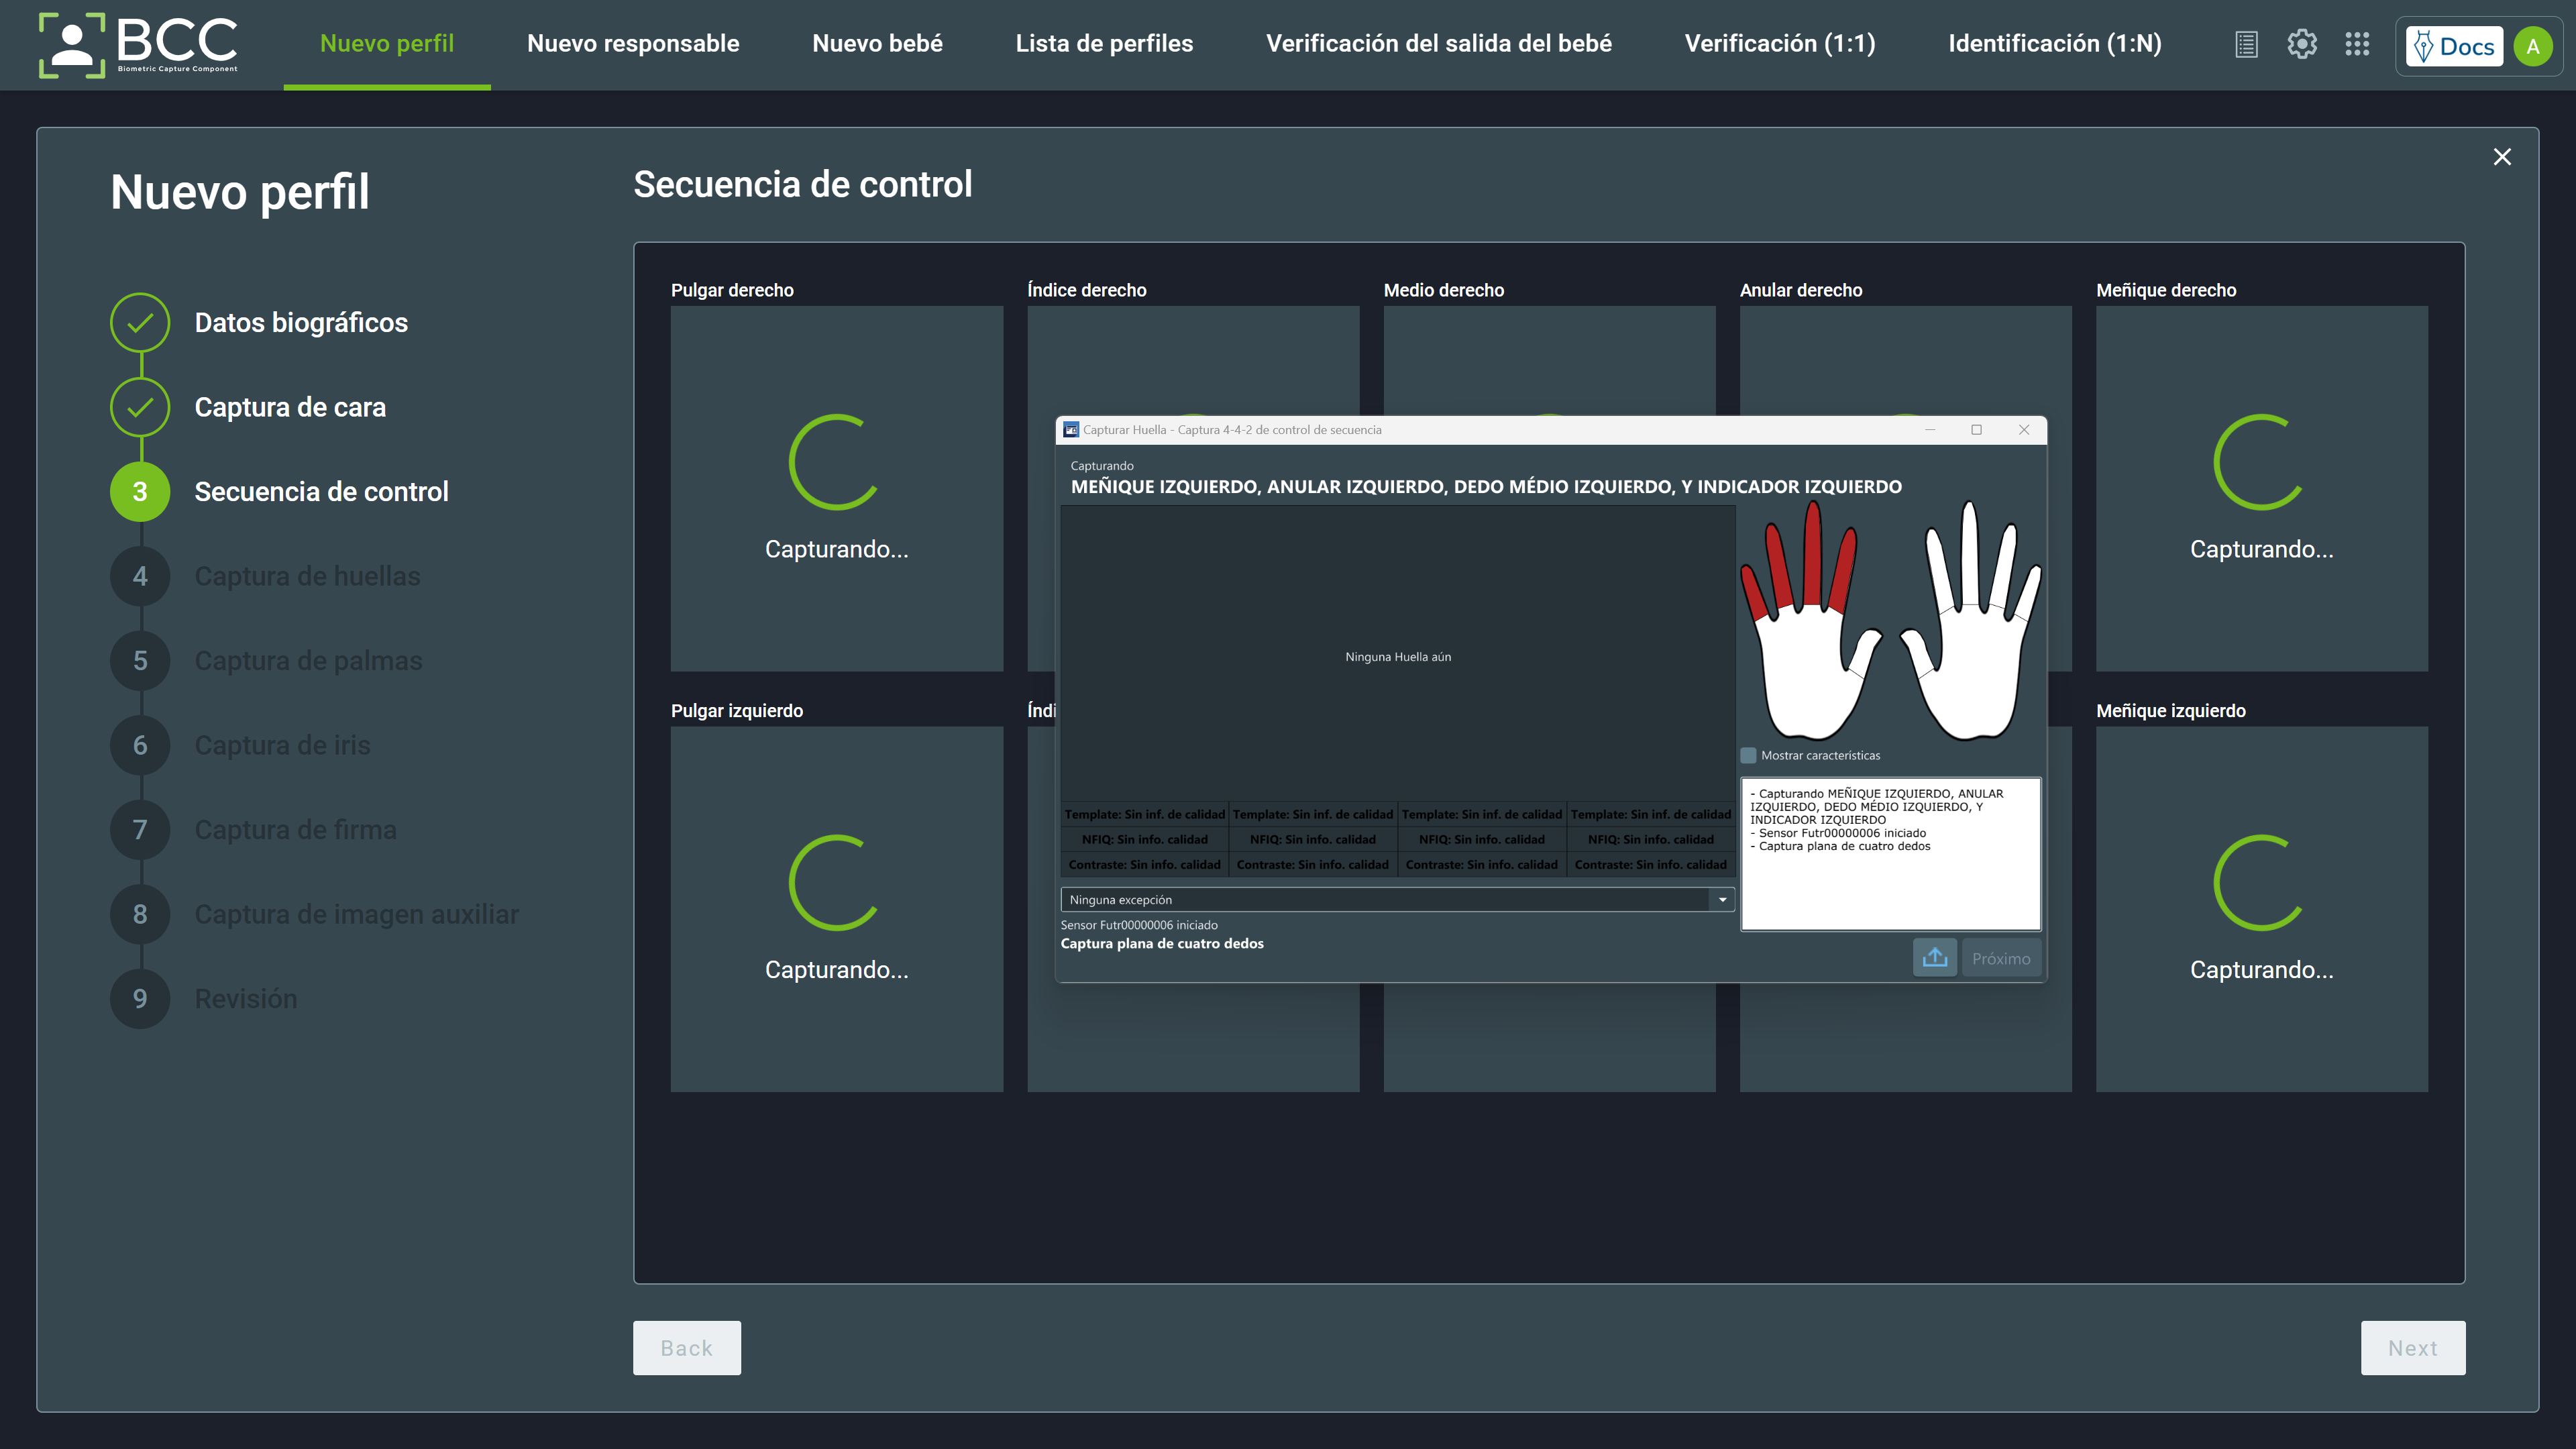Click step 5 Captura de palmas circle
This screenshot has width=2576, height=1449.
(x=140, y=661)
